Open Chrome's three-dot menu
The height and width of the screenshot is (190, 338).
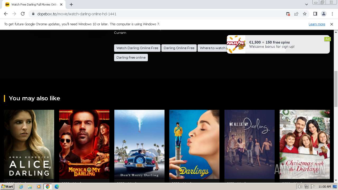coord(332,14)
